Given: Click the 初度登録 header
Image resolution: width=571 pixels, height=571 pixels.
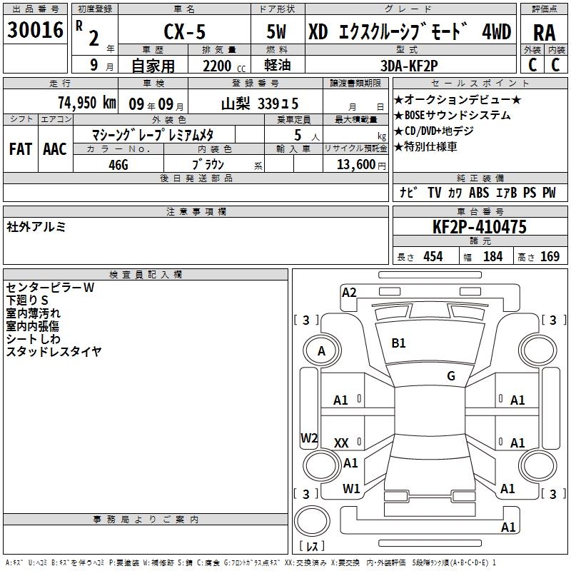Looking at the screenshot, I should pos(95,9).
